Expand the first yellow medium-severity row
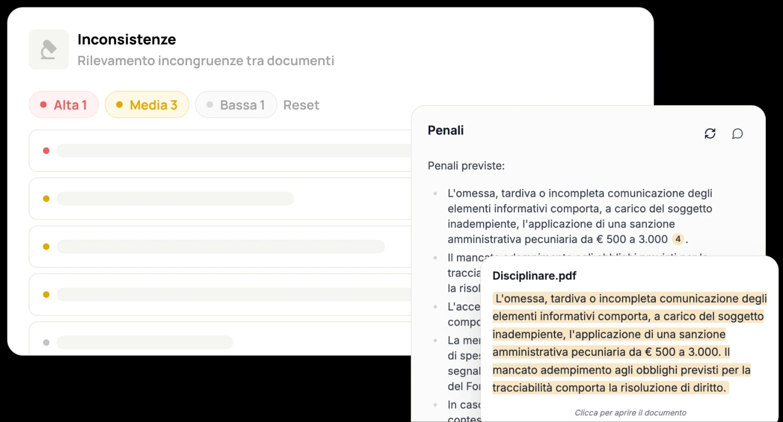783x422 pixels. coord(220,199)
